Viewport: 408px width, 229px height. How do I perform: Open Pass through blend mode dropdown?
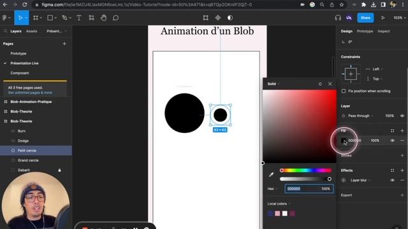click(361, 116)
